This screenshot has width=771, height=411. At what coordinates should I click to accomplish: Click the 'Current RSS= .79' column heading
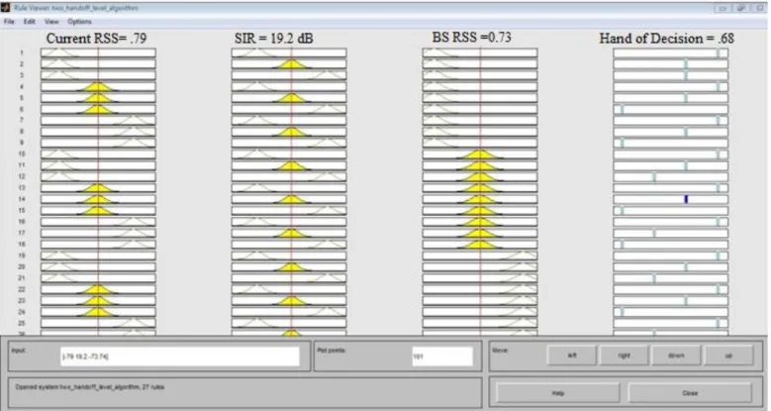[96, 39]
